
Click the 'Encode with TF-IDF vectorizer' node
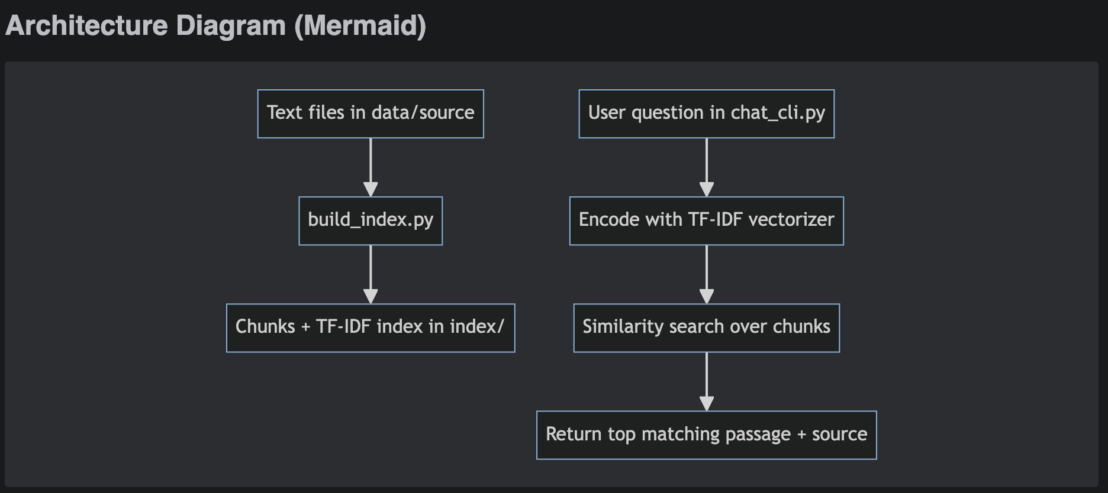click(706, 220)
